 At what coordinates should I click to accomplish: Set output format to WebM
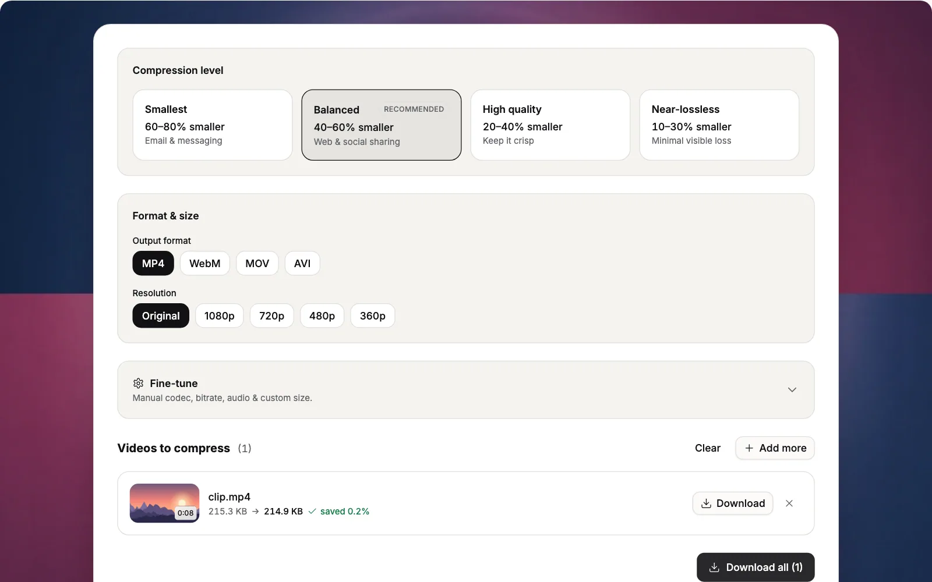pos(205,264)
